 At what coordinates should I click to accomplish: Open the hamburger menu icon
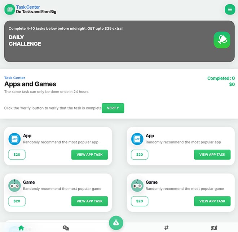[x=230, y=9]
